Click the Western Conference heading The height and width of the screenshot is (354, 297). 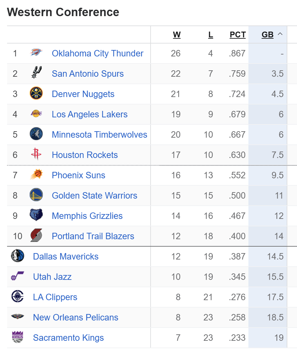click(x=63, y=12)
